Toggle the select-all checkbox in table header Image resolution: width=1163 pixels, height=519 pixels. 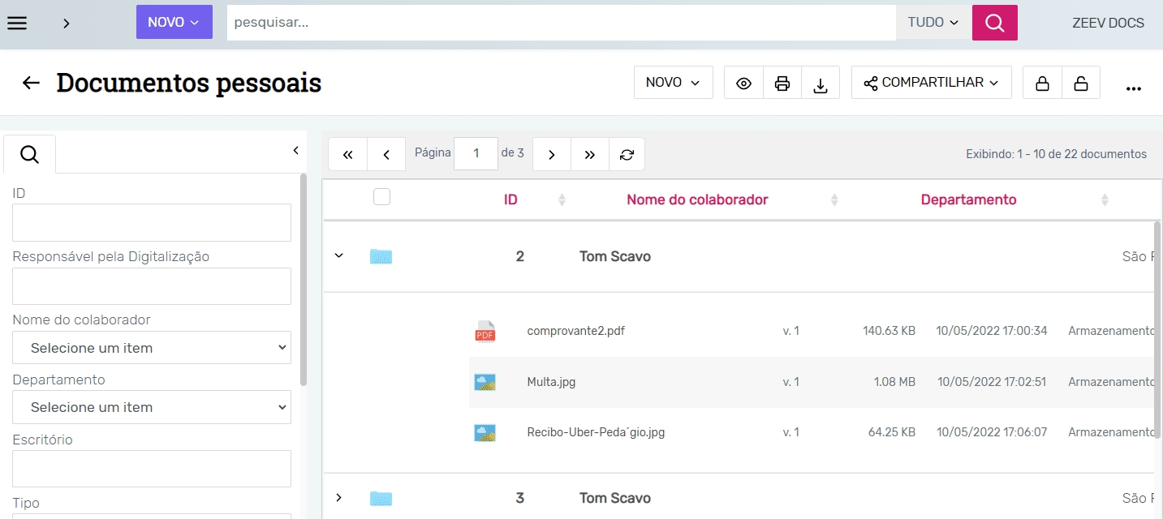click(381, 197)
